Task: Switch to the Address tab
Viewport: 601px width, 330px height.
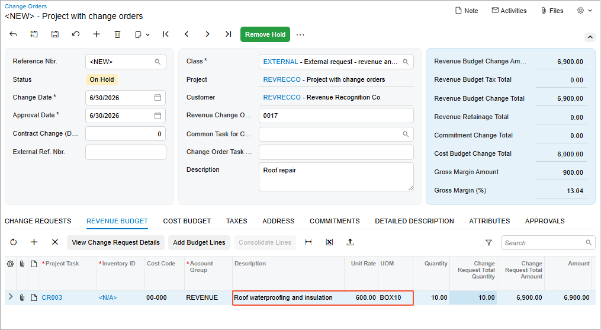Action: (278, 221)
